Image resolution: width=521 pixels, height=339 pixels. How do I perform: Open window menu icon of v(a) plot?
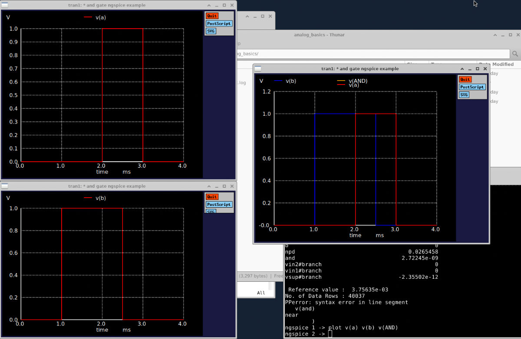pyautogui.click(x=5, y=5)
